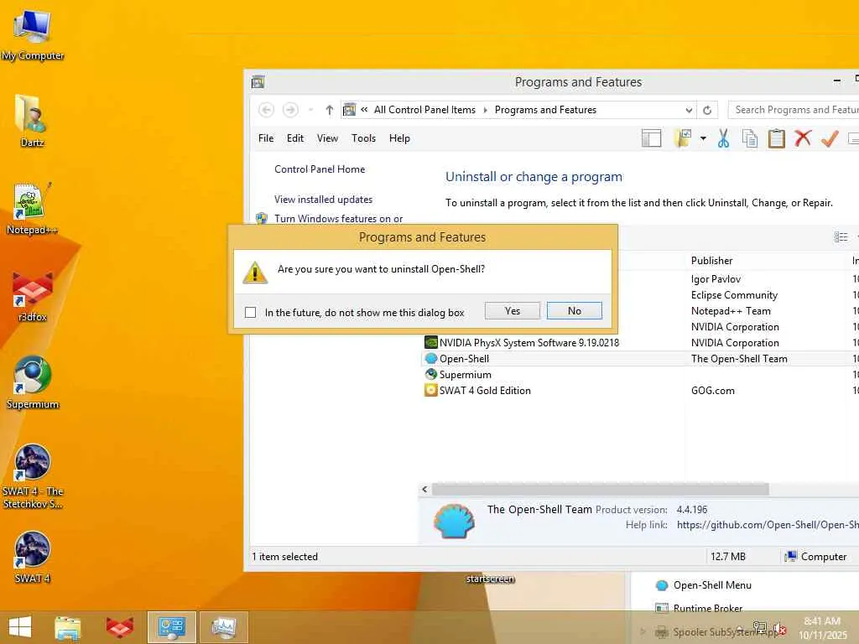Confirm uninstall by clicking Yes

pyautogui.click(x=513, y=311)
